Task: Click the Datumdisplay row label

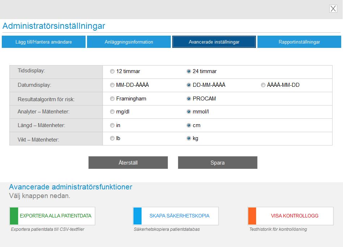Action: tap(34, 85)
